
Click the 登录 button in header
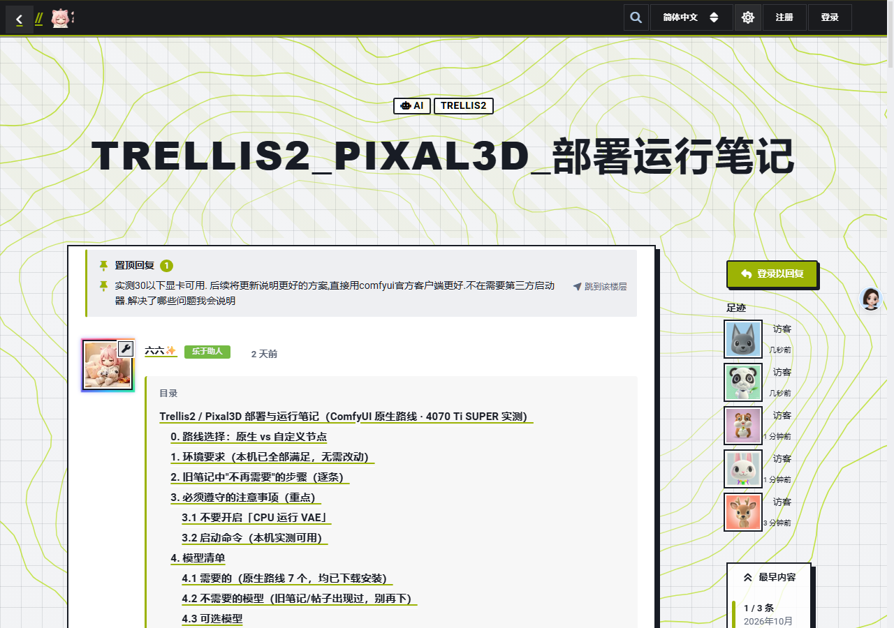(x=830, y=17)
